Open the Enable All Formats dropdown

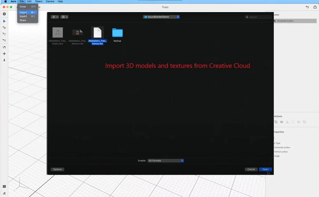166,161
